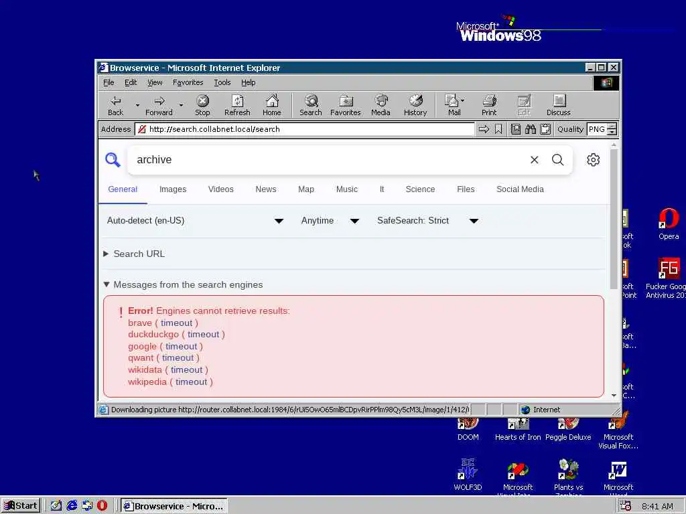Open the Favorites menu
Viewport: 686px width, 514px height.
188,82
